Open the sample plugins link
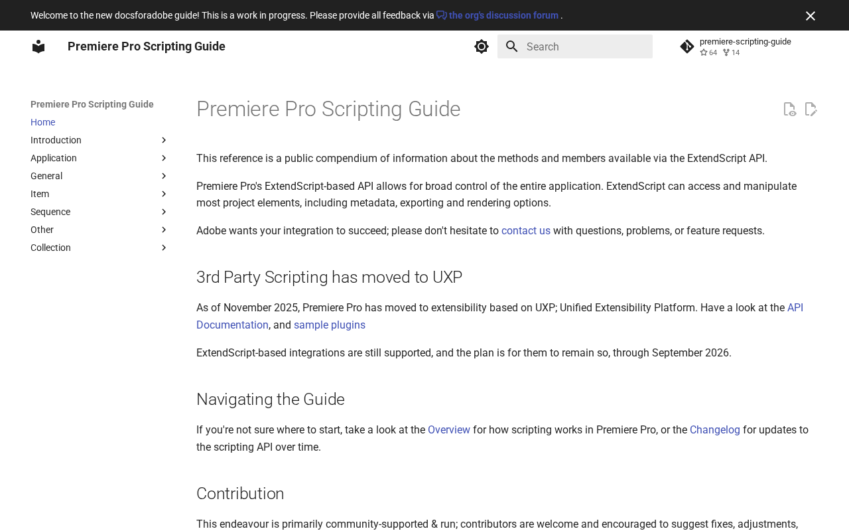849x531 pixels. 330,325
